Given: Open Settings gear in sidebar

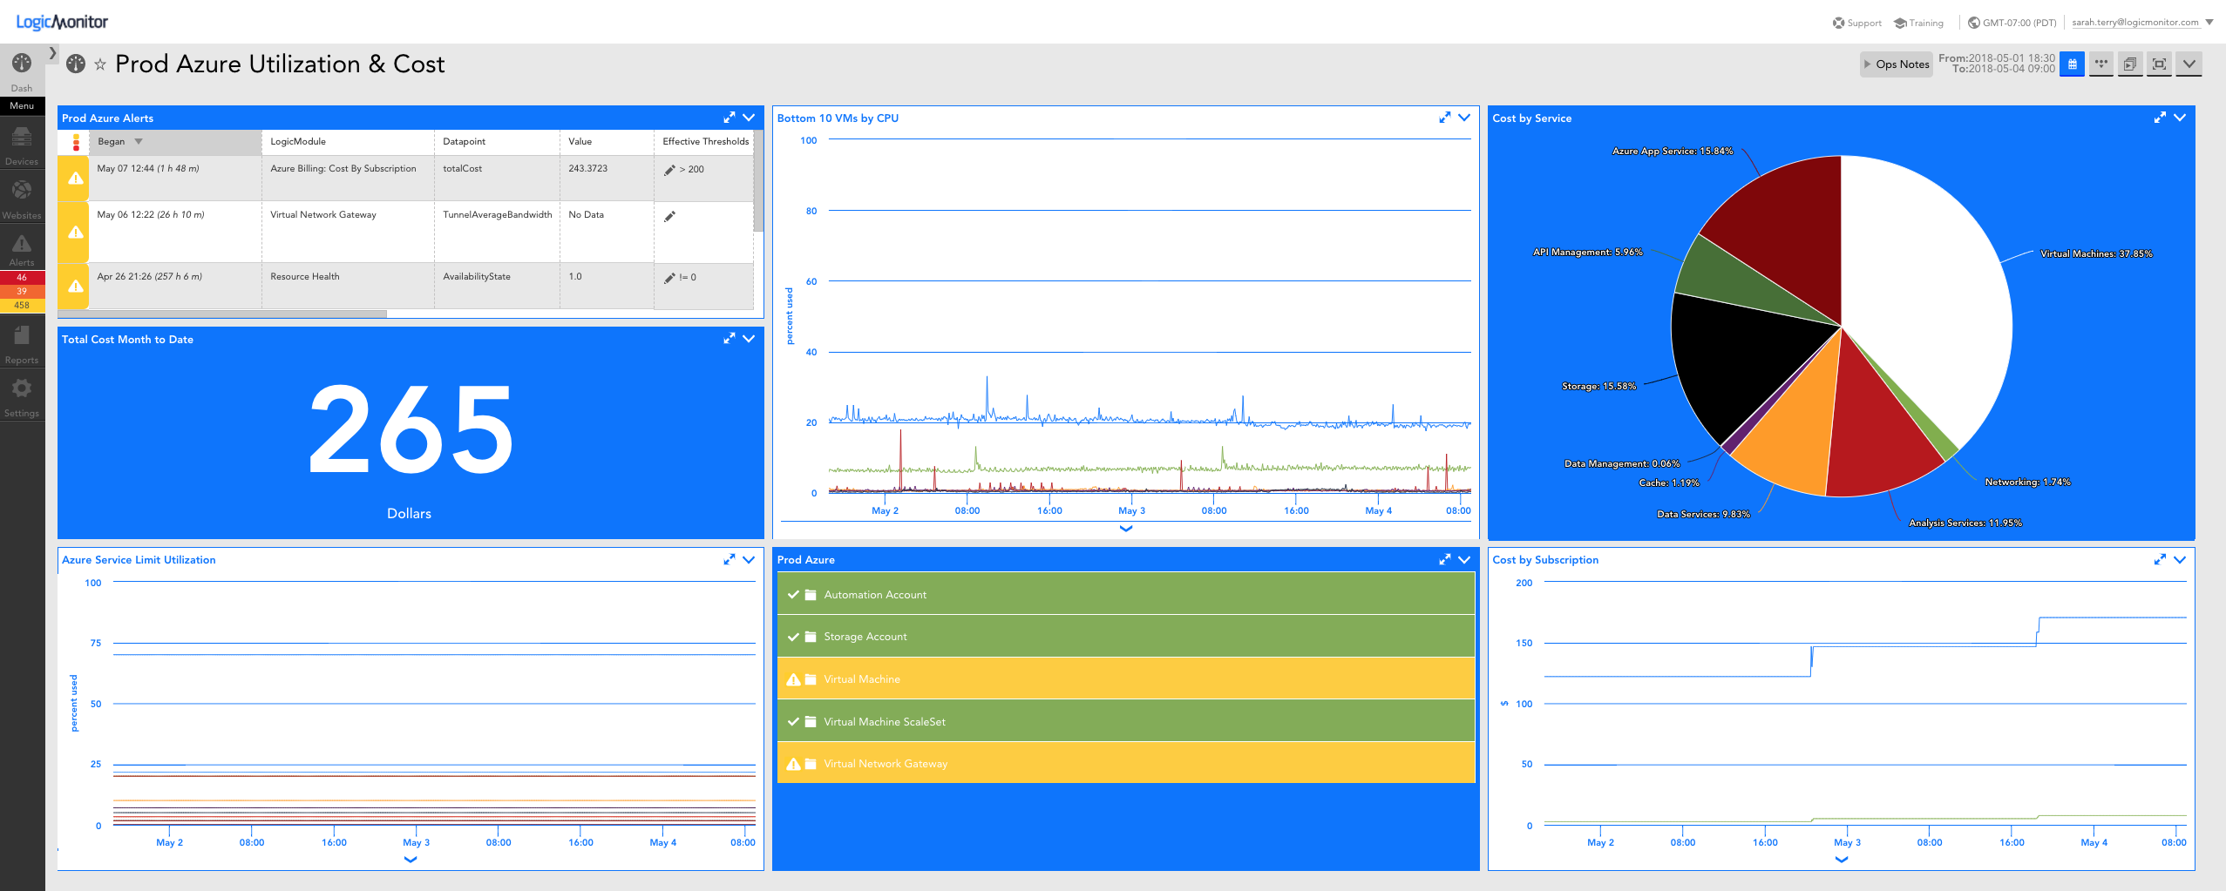Looking at the screenshot, I should (x=22, y=397).
